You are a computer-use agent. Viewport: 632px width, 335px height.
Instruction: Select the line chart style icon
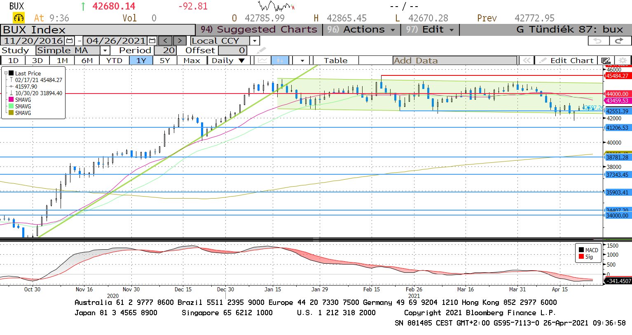(262, 61)
